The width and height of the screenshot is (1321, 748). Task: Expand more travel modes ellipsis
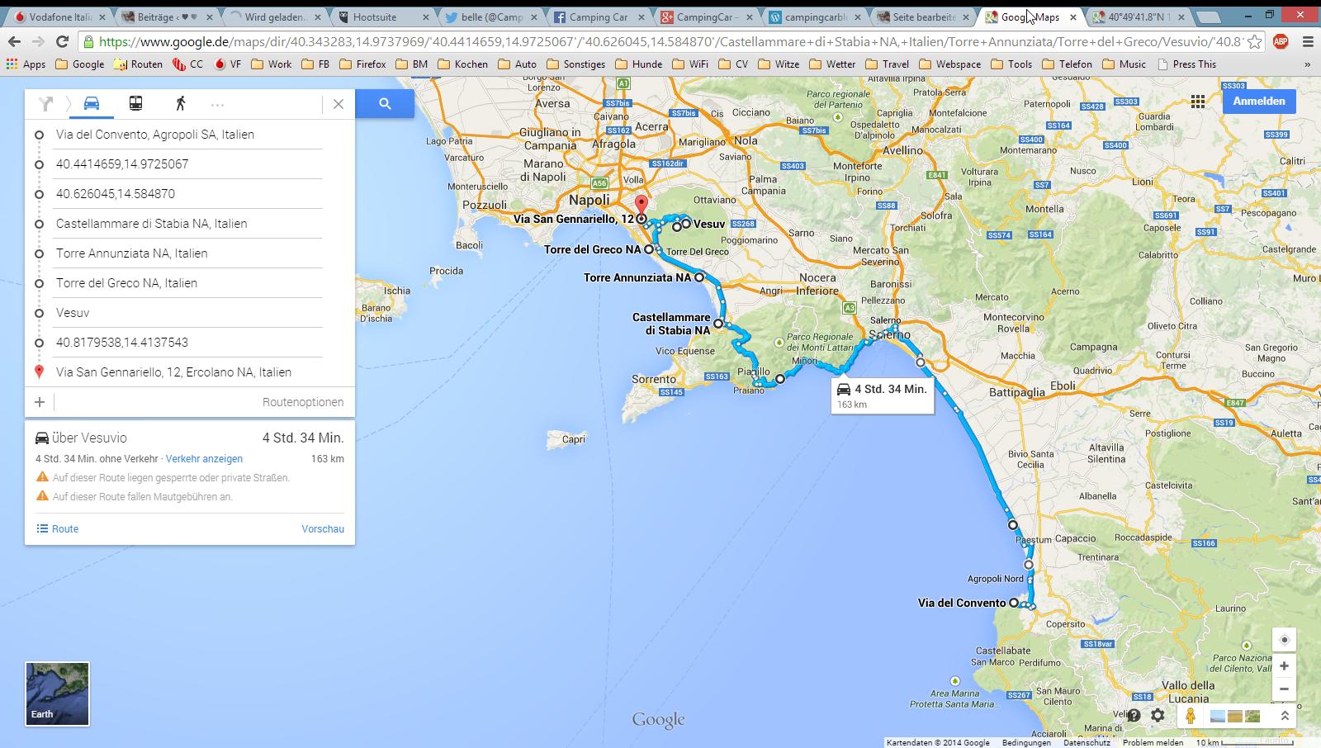click(x=217, y=104)
